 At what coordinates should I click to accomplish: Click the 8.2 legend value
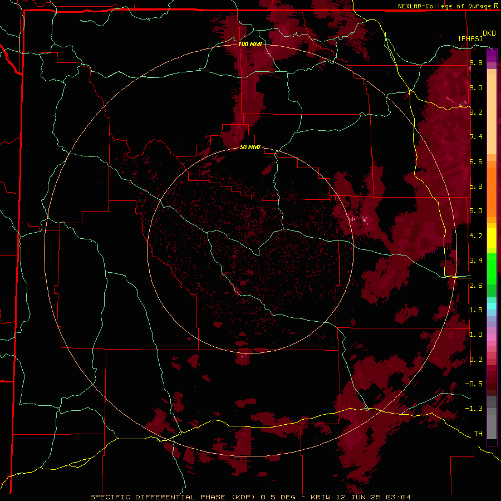(x=476, y=112)
